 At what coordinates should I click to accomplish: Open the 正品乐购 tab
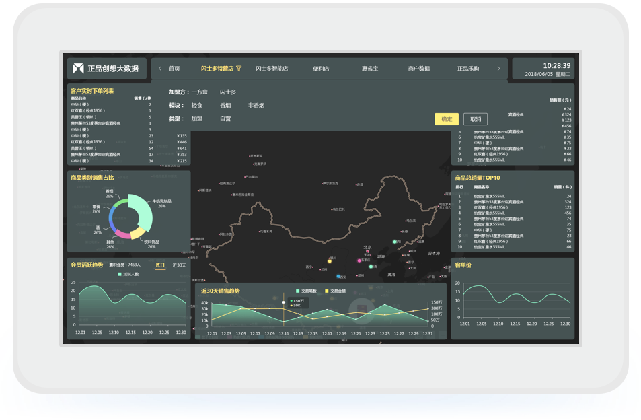(468, 68)
